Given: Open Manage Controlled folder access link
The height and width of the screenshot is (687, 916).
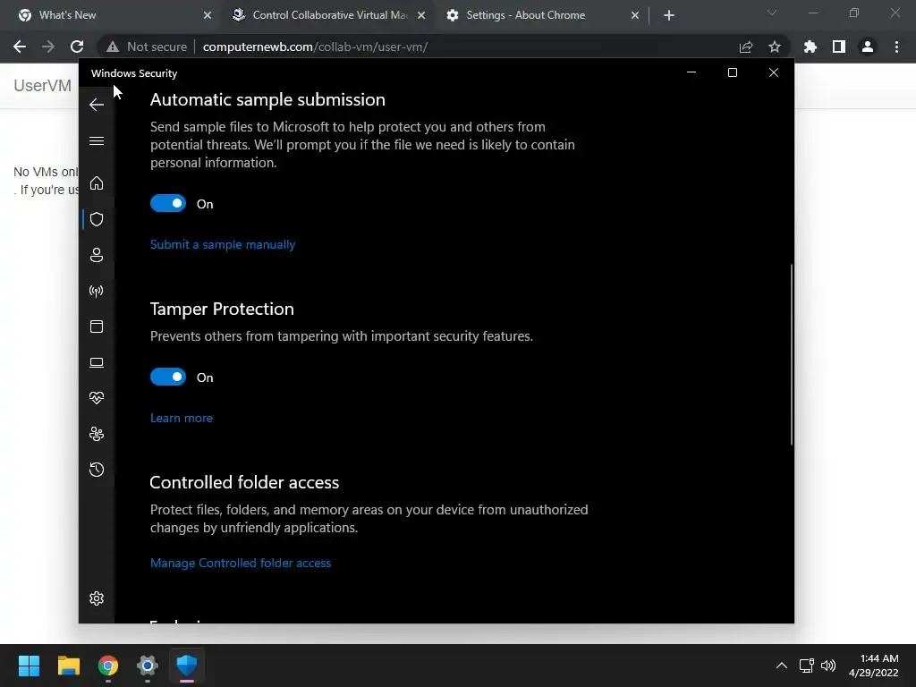Looking at the screenshot, I should tap(241, 563).
